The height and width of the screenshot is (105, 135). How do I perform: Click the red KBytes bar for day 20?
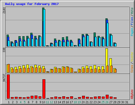pos(83,97)
